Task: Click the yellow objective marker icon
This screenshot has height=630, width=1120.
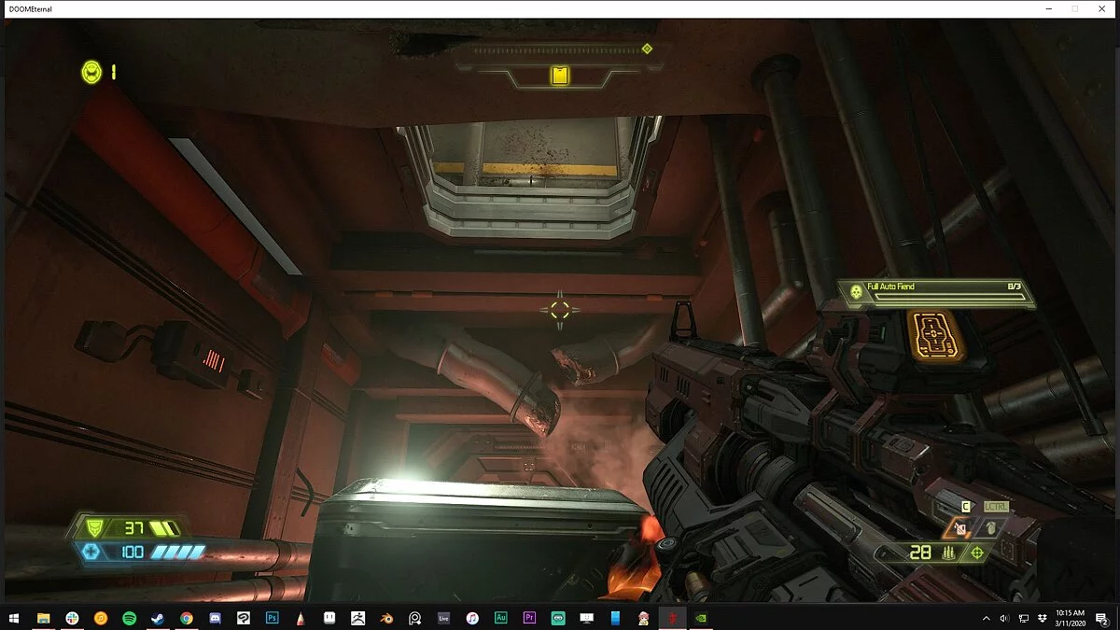Action: coord(560,76)
